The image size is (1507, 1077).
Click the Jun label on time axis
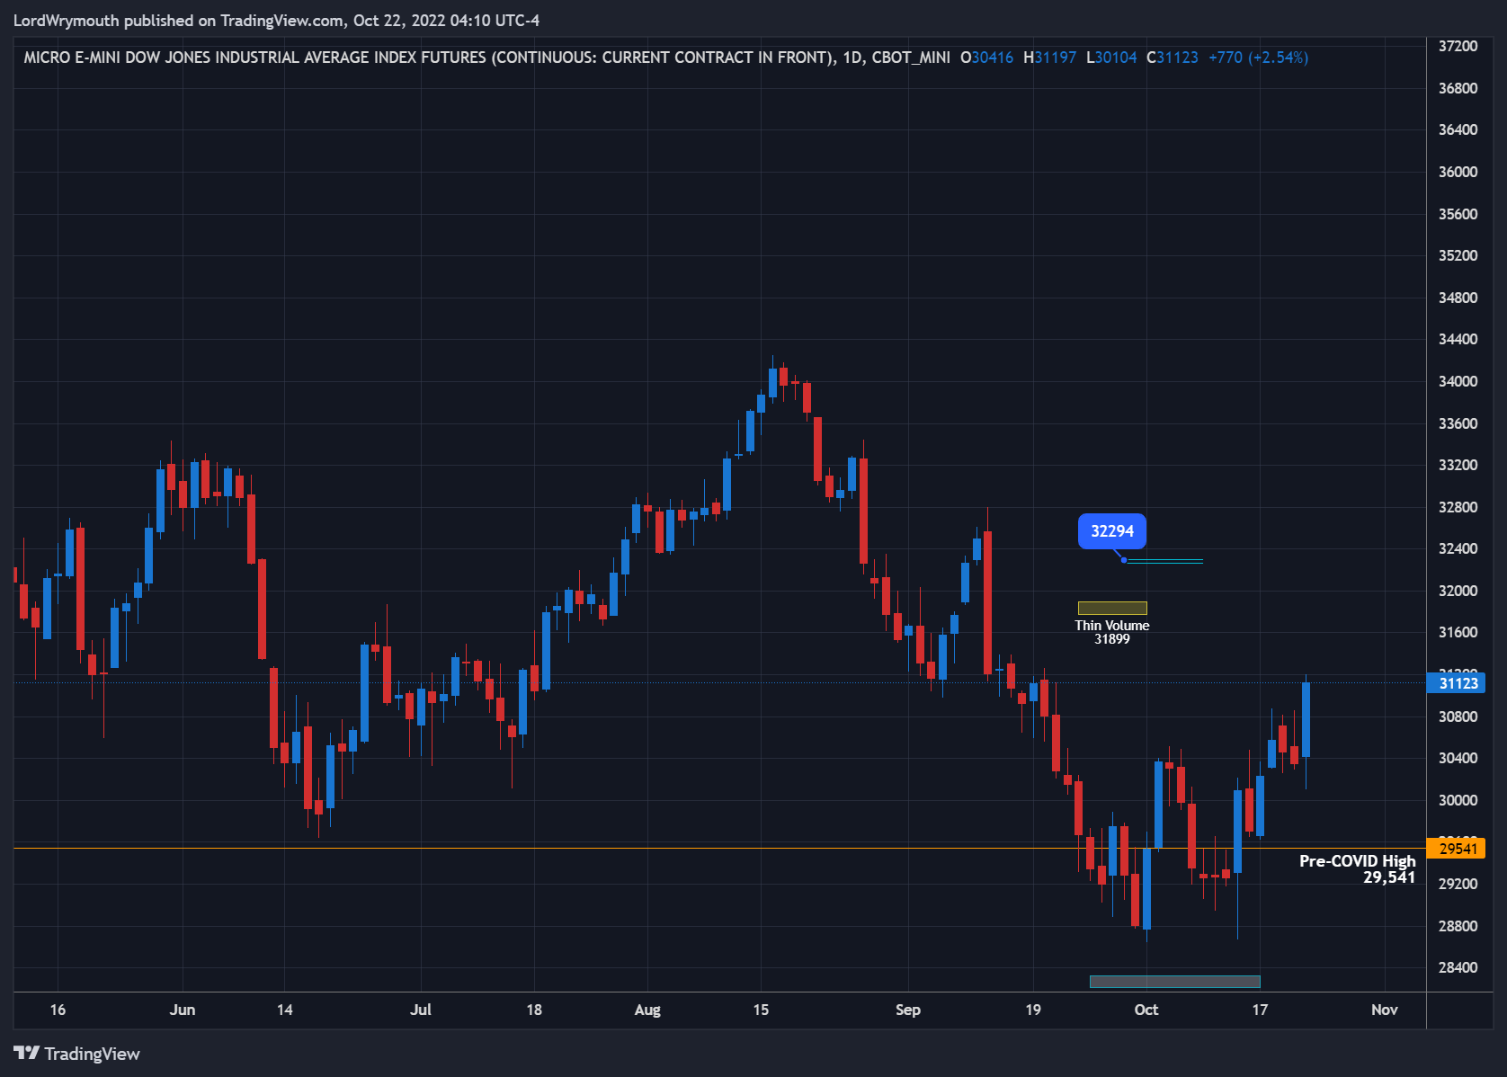(x=183, y=1010)
